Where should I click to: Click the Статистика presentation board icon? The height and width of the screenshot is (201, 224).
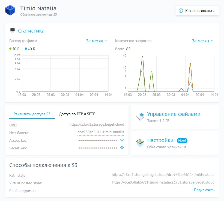coord(12,31)
